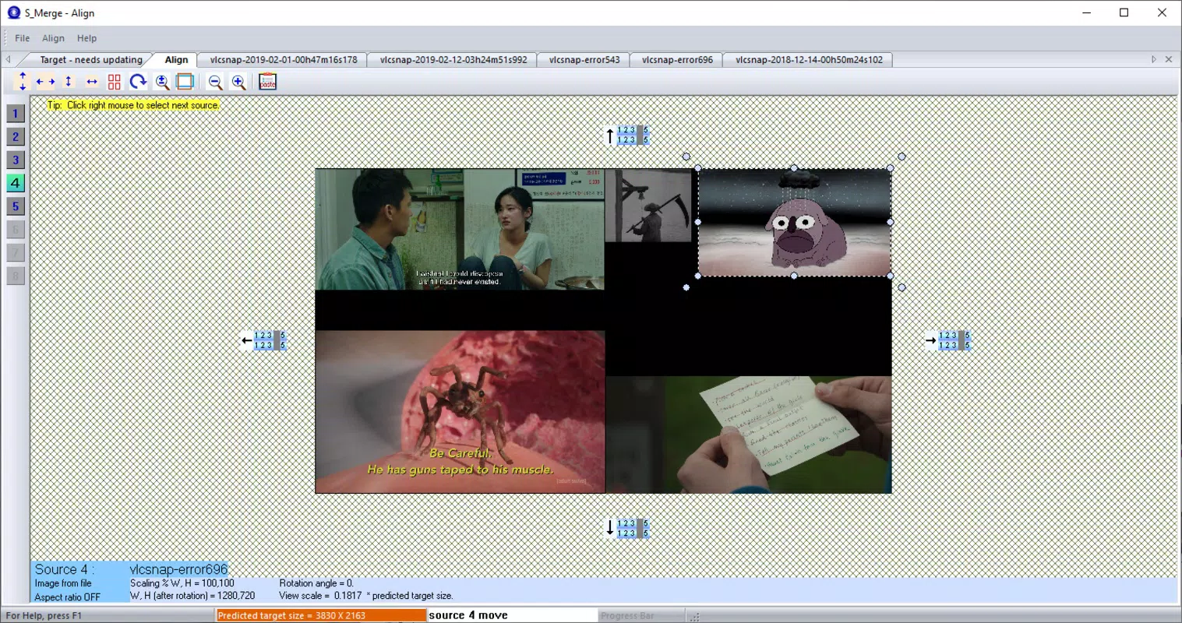Click the 'View scale = 0.1817' text

tap(320, 596)
